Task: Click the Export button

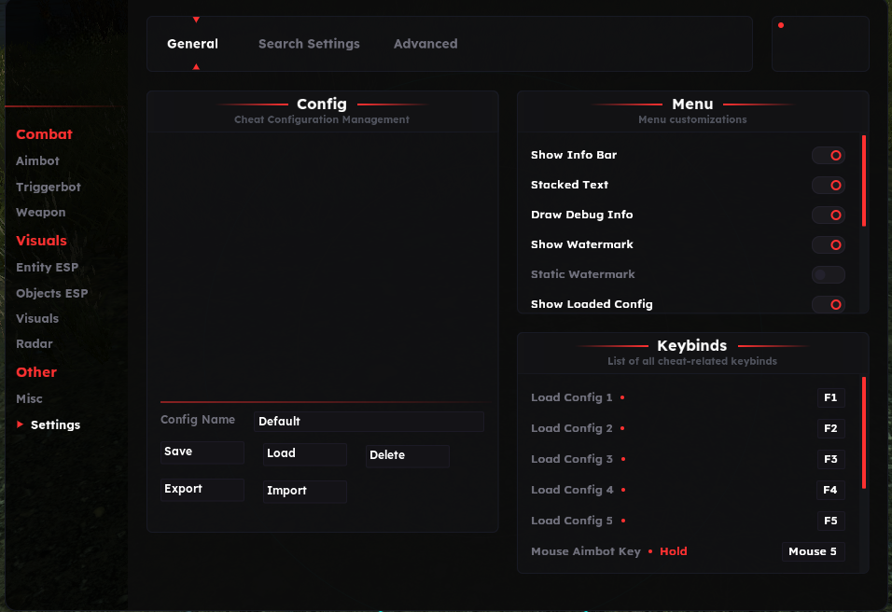Action: (202, 490)
